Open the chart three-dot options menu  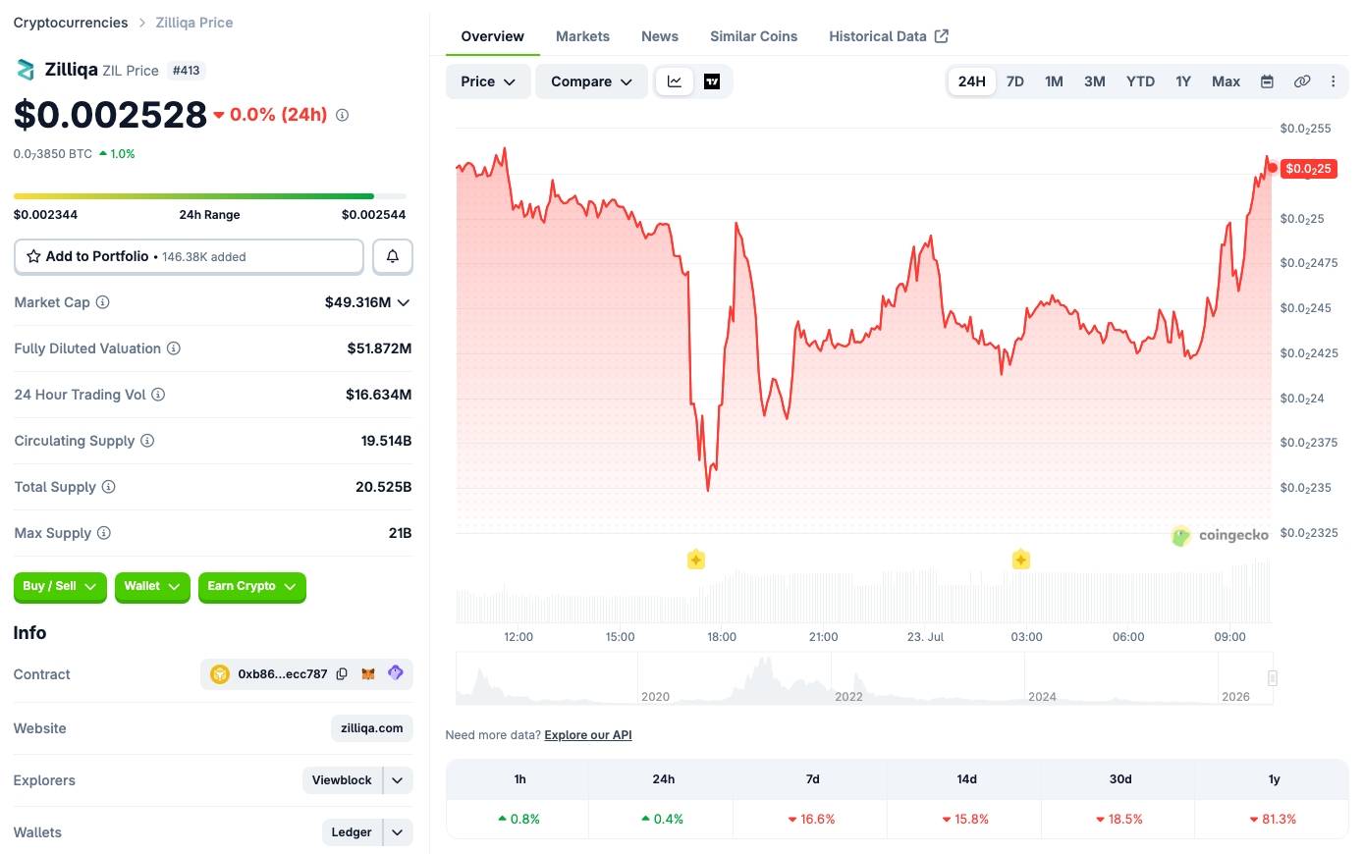[x=1333, y=81]
